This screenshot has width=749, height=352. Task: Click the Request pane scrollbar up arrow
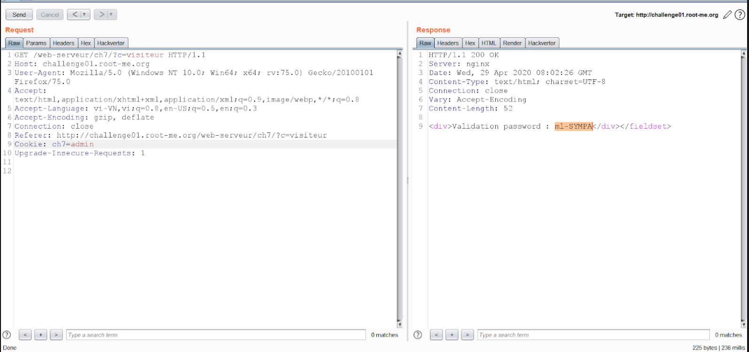400,54
